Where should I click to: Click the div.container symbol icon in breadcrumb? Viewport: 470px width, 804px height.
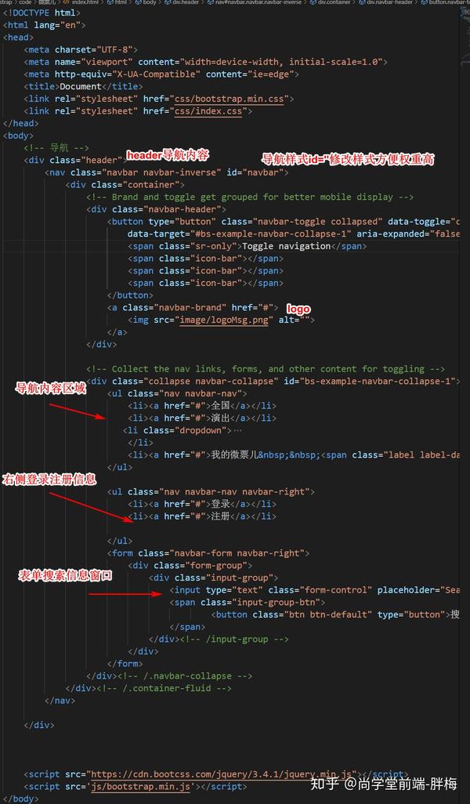(313, 2)
